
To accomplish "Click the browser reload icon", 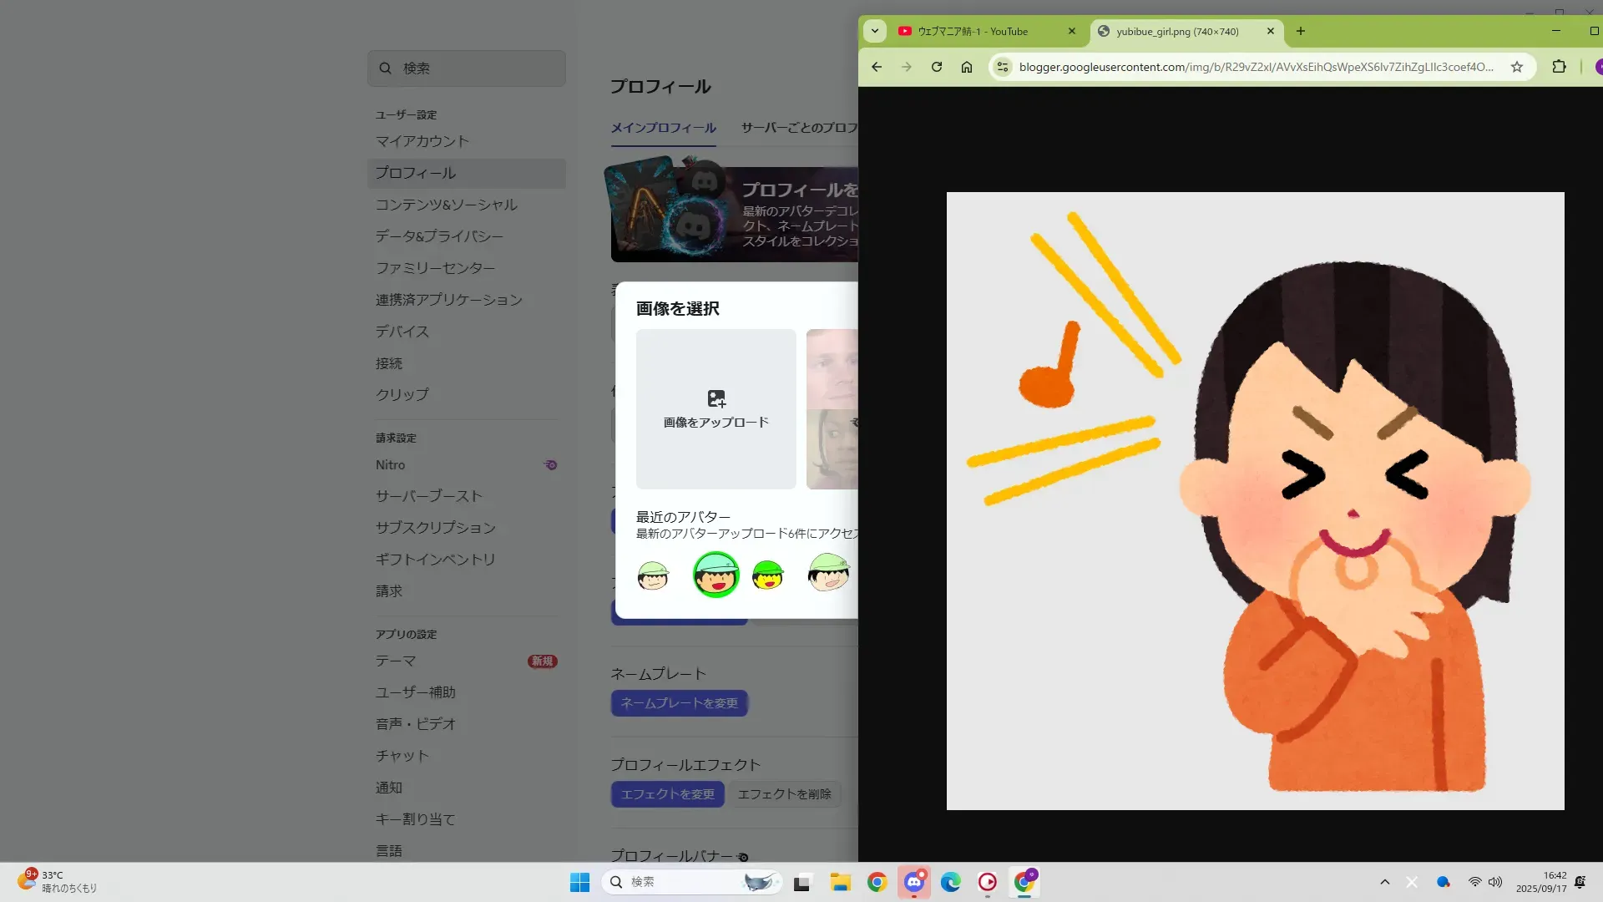I will (x=937, y=67).
